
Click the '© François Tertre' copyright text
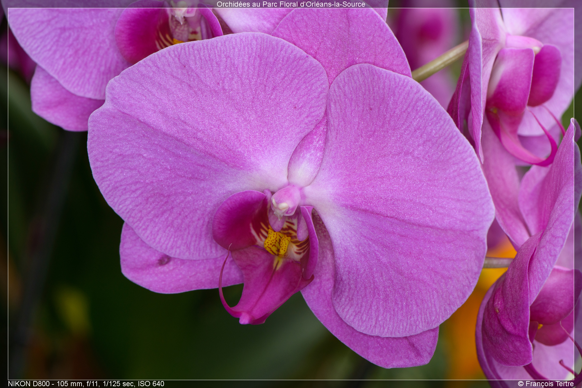546,384
